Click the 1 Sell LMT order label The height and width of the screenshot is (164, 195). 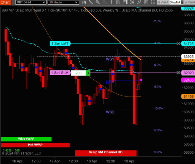(60, 44)
